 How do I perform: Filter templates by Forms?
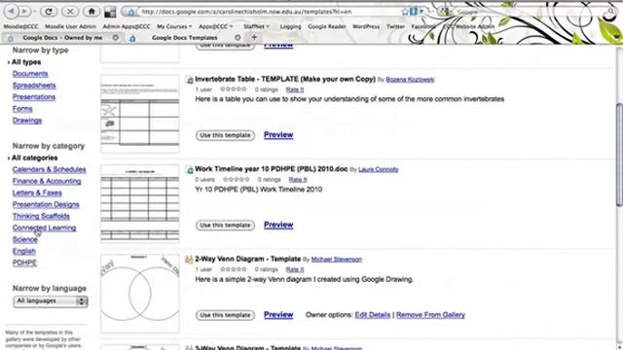22,109
